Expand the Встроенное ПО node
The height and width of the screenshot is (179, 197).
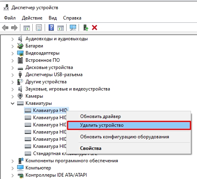click(x=13, y=61)
